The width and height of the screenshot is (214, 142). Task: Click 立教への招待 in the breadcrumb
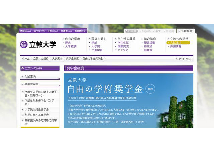[x=41, y=59]
